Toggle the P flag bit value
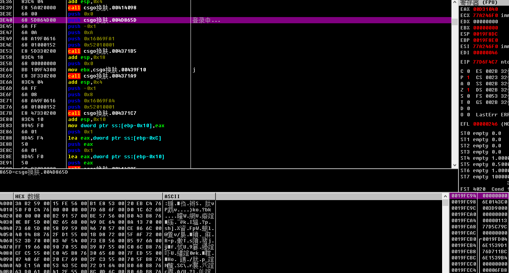This screenshot has width=509, height=273. pyautogui.click(x=468, y=78)
